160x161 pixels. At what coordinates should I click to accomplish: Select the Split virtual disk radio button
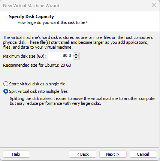pyautogui.click(x=6, y=91)
